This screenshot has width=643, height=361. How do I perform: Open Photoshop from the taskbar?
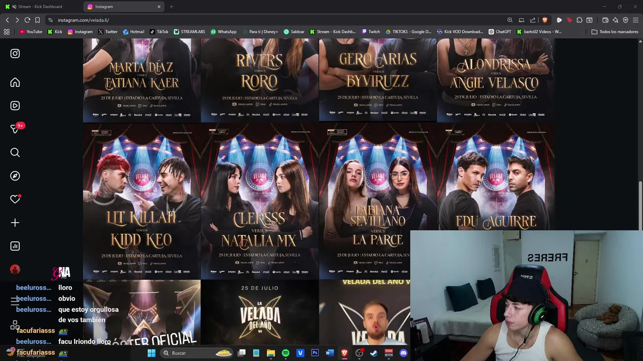pyautogui.click(x=315, y=353)
